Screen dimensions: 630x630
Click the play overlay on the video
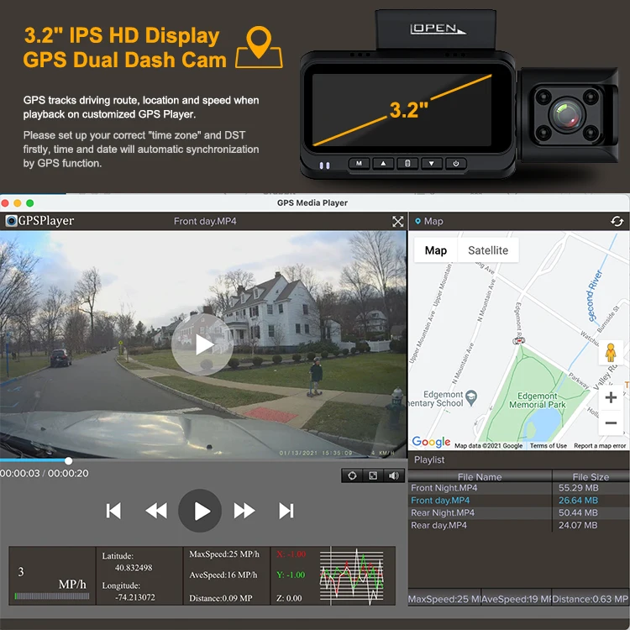tap(202, 344)
